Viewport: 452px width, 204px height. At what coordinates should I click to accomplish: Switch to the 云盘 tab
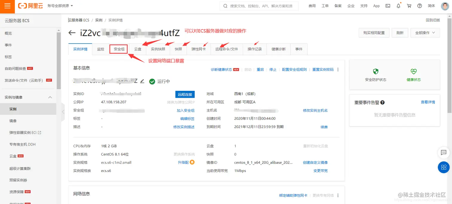point(138,49)
